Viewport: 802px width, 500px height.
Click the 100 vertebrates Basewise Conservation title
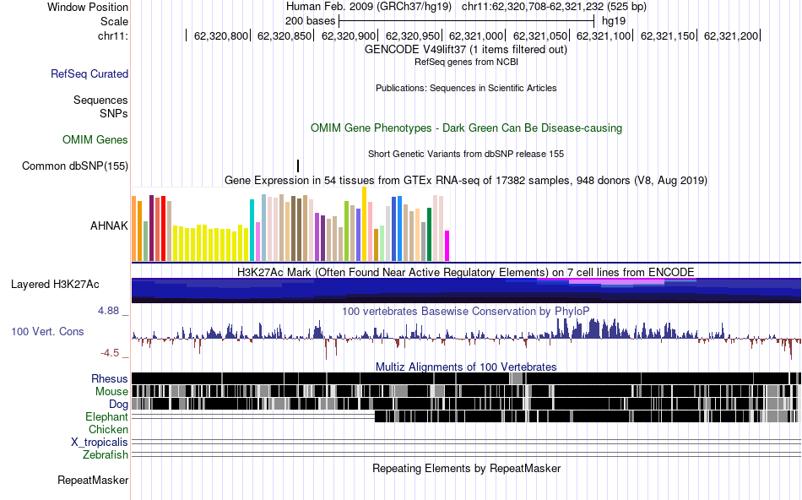coord(465,311)
